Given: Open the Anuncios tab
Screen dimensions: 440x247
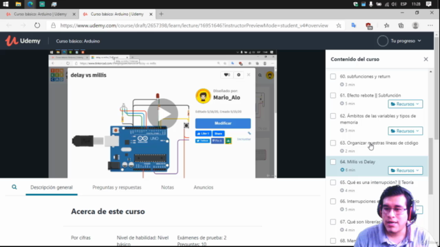Looking at the screenshot, I should pos(203,187).
